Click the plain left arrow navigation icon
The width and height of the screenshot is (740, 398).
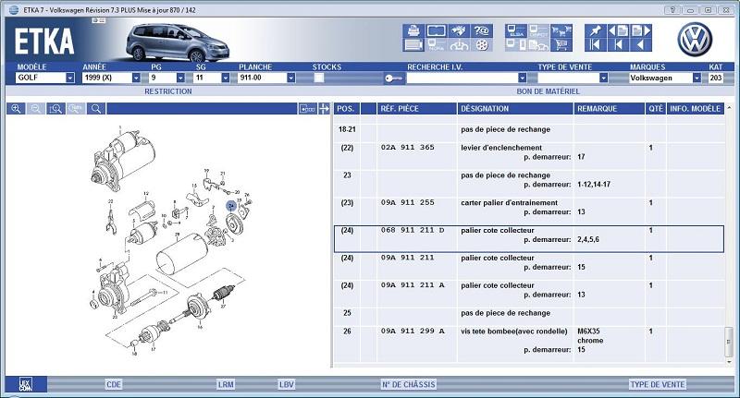(641, 44)
